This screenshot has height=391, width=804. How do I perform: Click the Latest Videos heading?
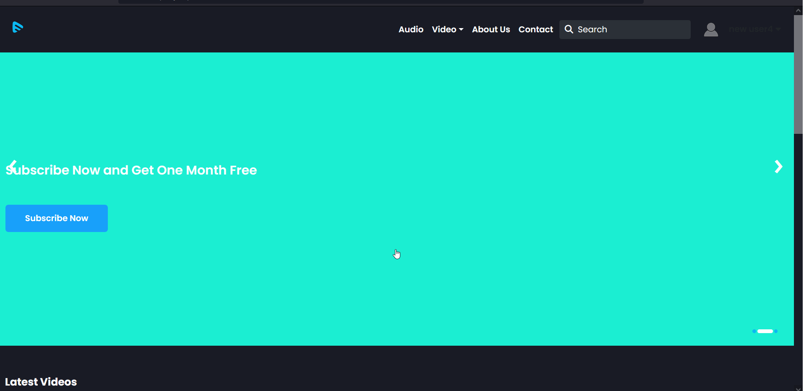coord(41,382)
